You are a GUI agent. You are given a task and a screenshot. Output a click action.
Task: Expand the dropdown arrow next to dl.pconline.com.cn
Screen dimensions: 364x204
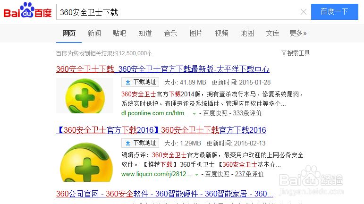click(195, 114)
